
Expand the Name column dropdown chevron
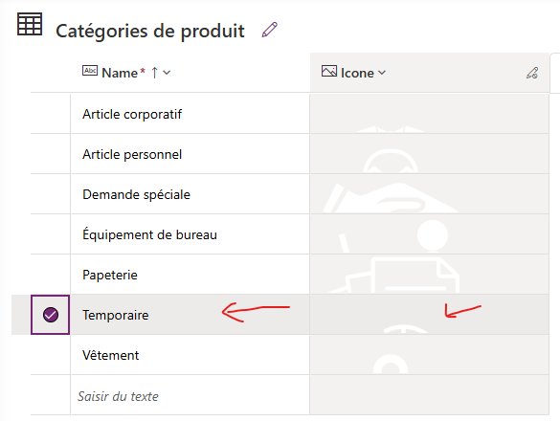[x=167, y=73]
